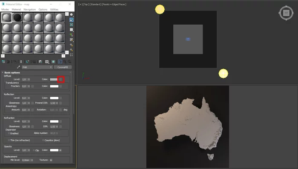Click the Go to Parent icon
This screenshot has height=169, width=298.
pyautogui.click(x=65, y=62)
